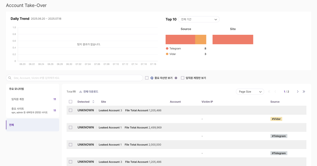The width and height of the screenshot is (317, 166).
Task: Enable 임직원 계정만 보기 checkbox
Action: tap(183, 78)
